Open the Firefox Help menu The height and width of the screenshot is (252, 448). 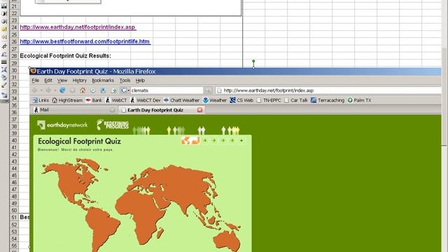click(140, 80)
